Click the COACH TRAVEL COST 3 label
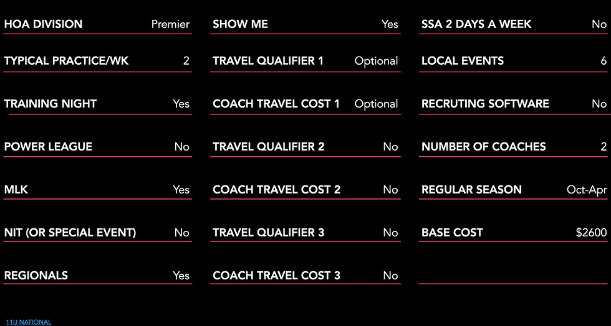611x326 pixels. [x=276, y=276]
